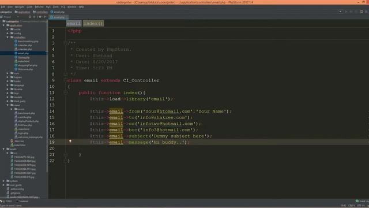Open the Window menu
The image size is (369, 208).
71,7
